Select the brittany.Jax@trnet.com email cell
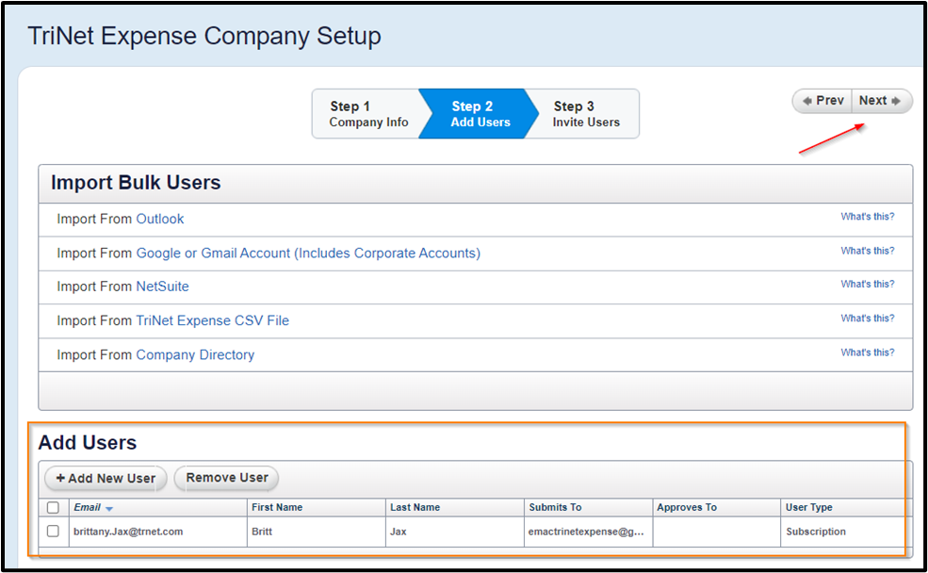The width and height of the screenshot is (928, 573). point(157,532)
